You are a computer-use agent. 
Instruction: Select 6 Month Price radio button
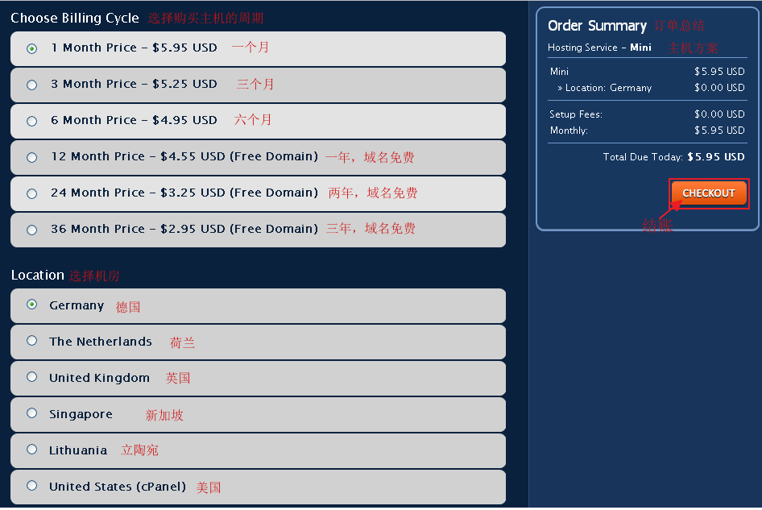pos(32,121)
